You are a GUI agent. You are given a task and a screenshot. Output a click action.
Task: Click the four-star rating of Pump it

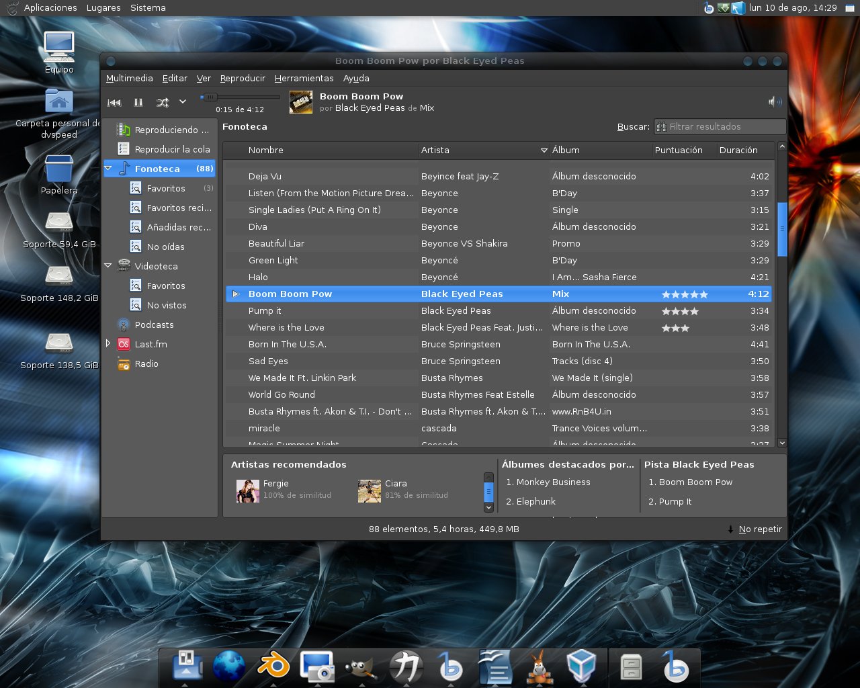click(x=680, y=311)
